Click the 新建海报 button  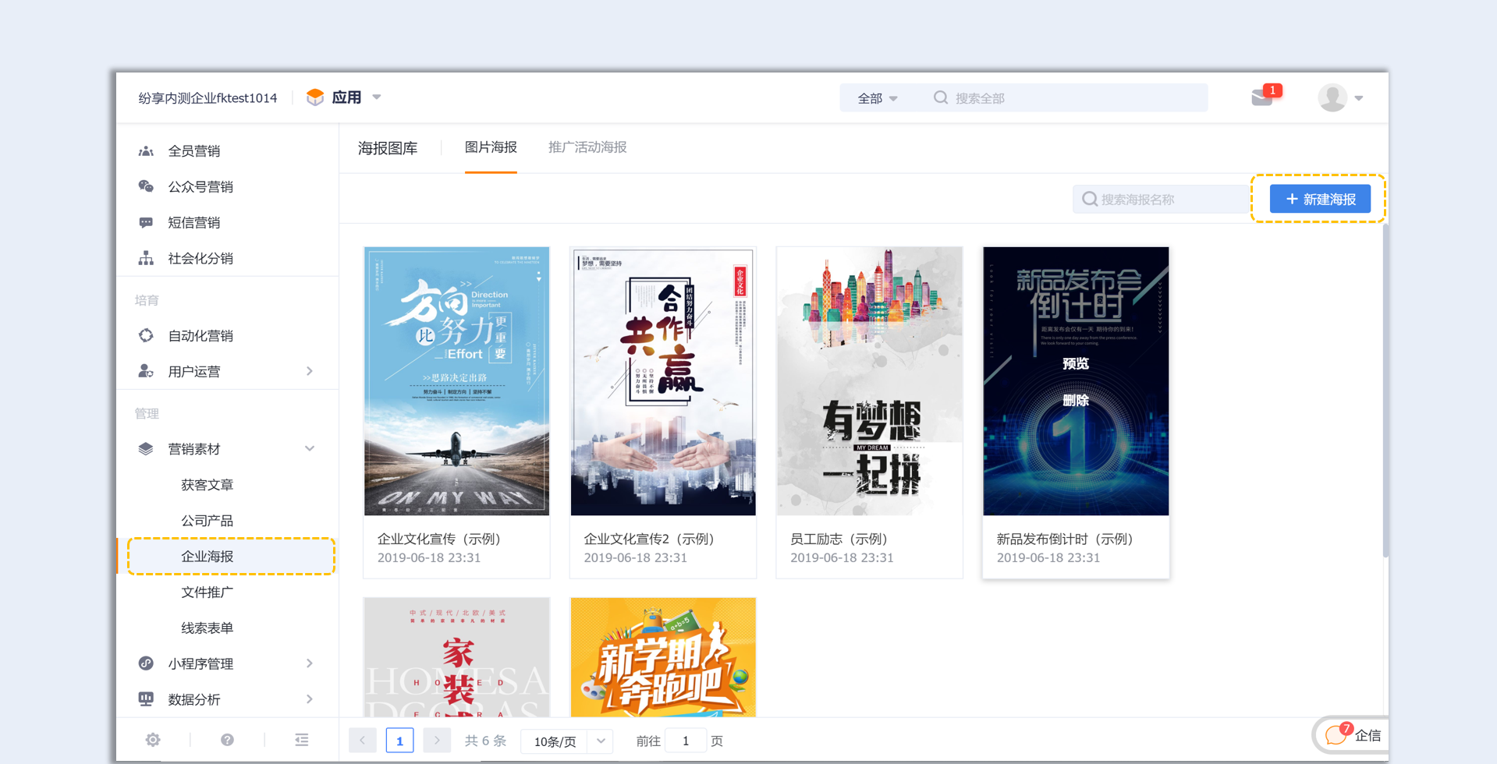[1320, 199]
